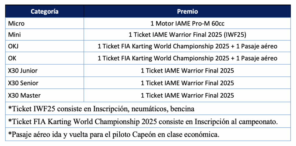
Task: Select the X30 Senior prize cell
Action: [x=187, y=83]
